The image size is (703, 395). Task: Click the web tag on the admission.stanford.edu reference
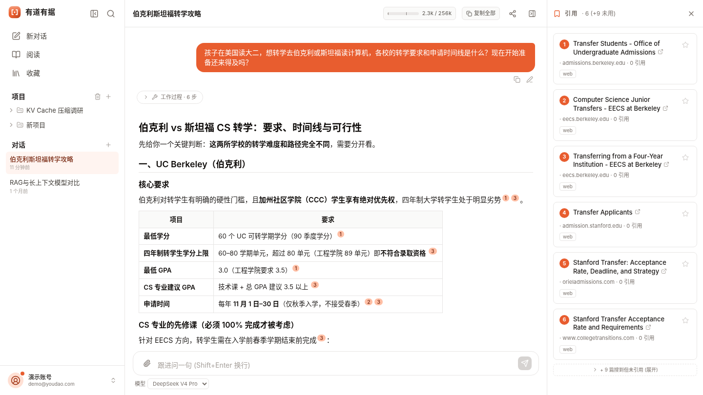tap(568, 237)
